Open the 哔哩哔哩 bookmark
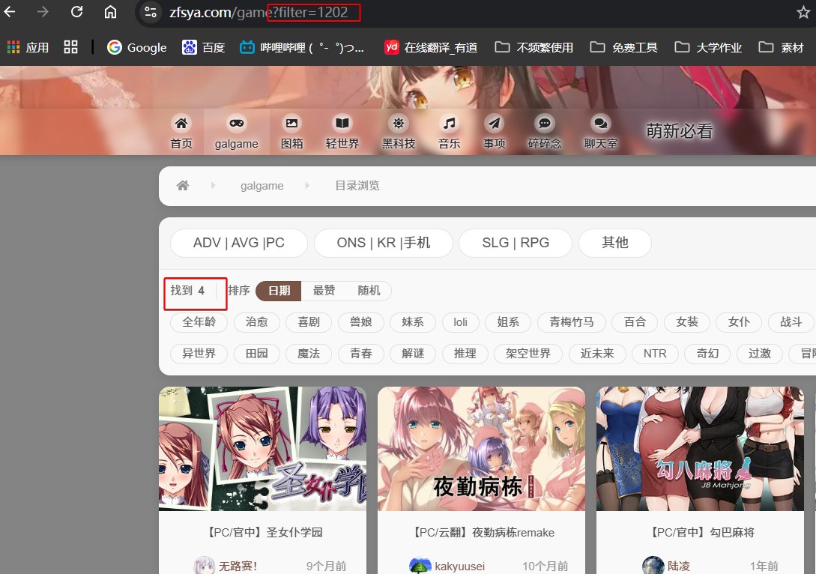 302,47
